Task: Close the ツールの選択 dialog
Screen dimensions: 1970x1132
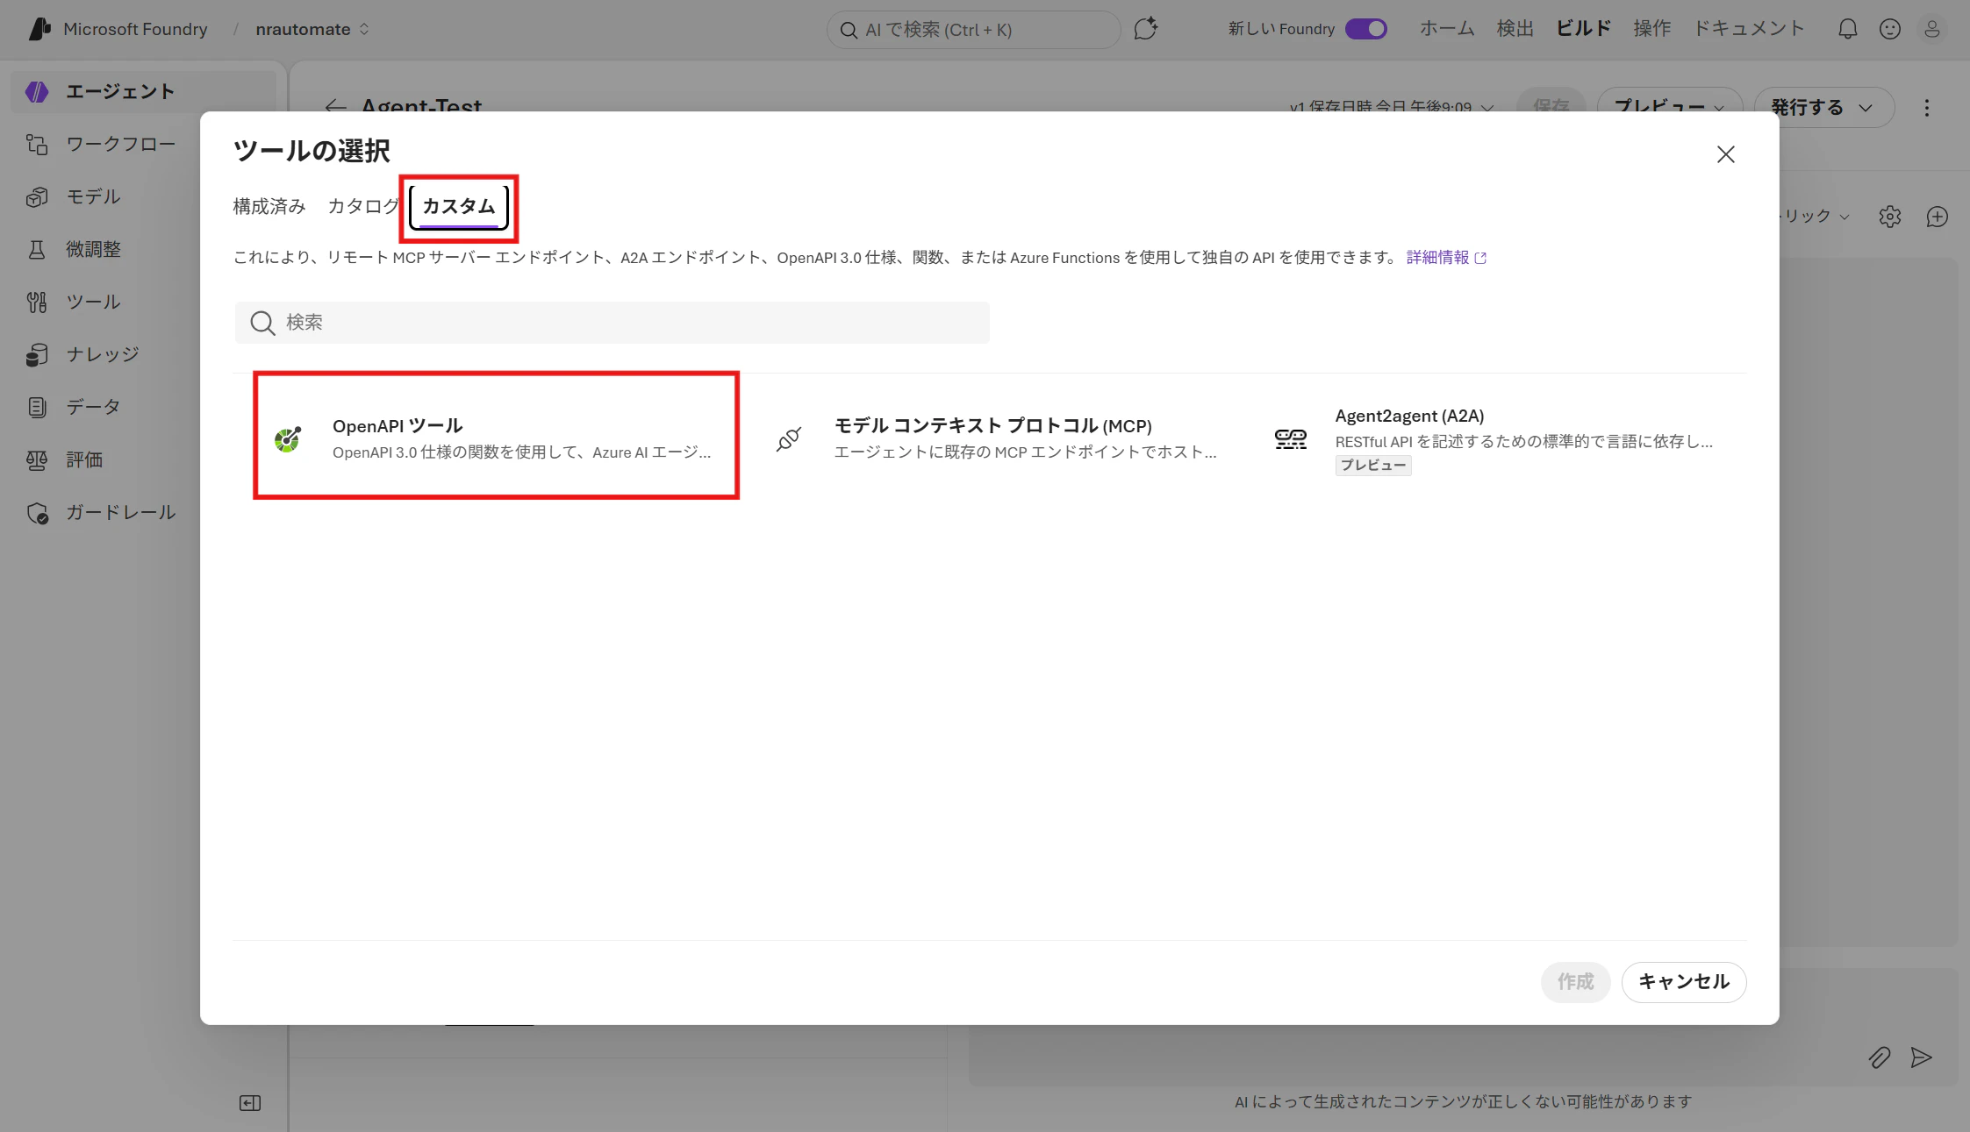Action: (1725, 154)
